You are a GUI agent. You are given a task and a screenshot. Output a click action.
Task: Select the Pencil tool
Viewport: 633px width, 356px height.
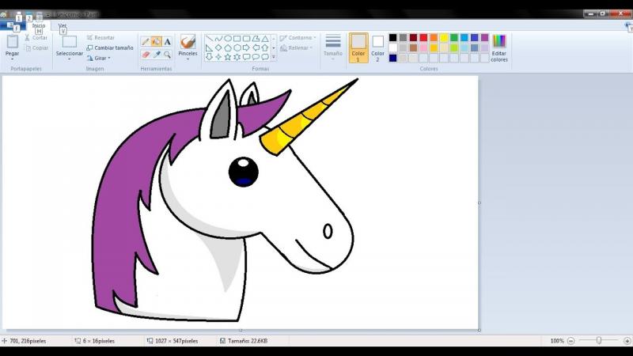click(x=146, y=41)
